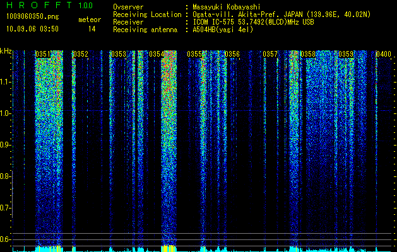Click the meteor count 14
397x252 pixels.
click(92, 29)
